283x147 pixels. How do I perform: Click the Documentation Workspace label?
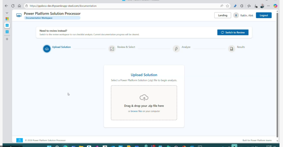click(x=39, y=18)
